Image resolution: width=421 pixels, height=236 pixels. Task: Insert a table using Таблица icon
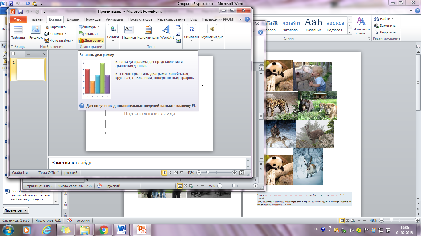click(x=18, y=33)
